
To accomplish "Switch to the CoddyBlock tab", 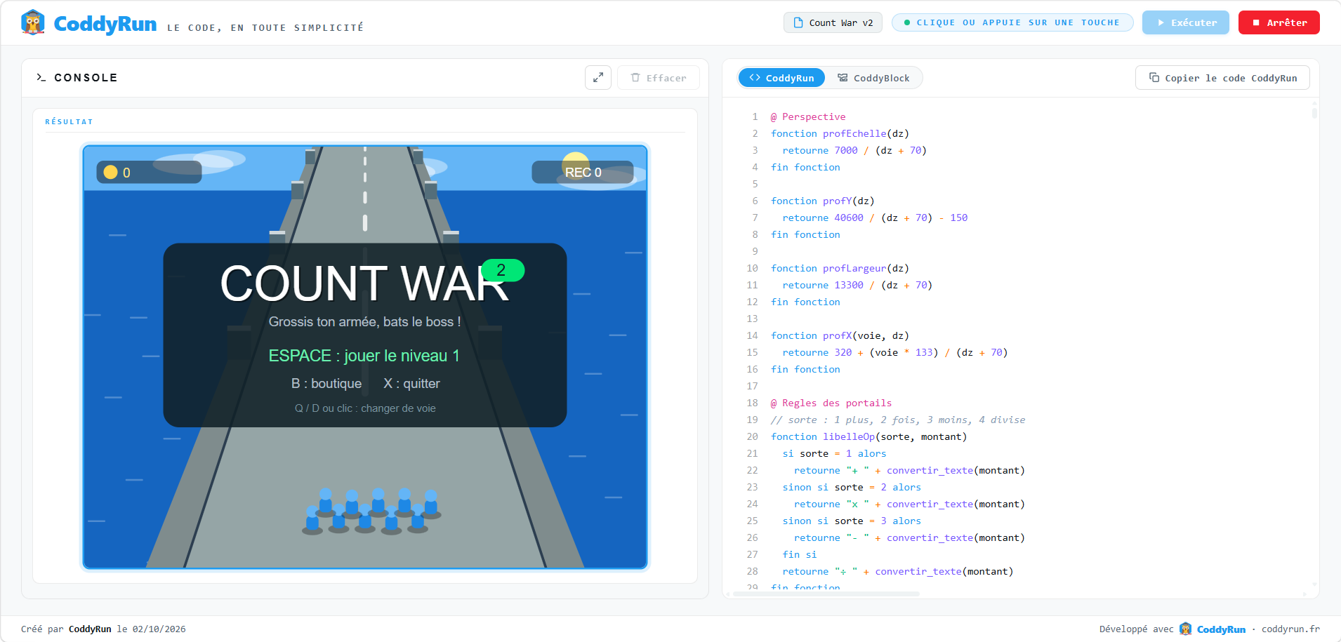I will click(873, 78).
